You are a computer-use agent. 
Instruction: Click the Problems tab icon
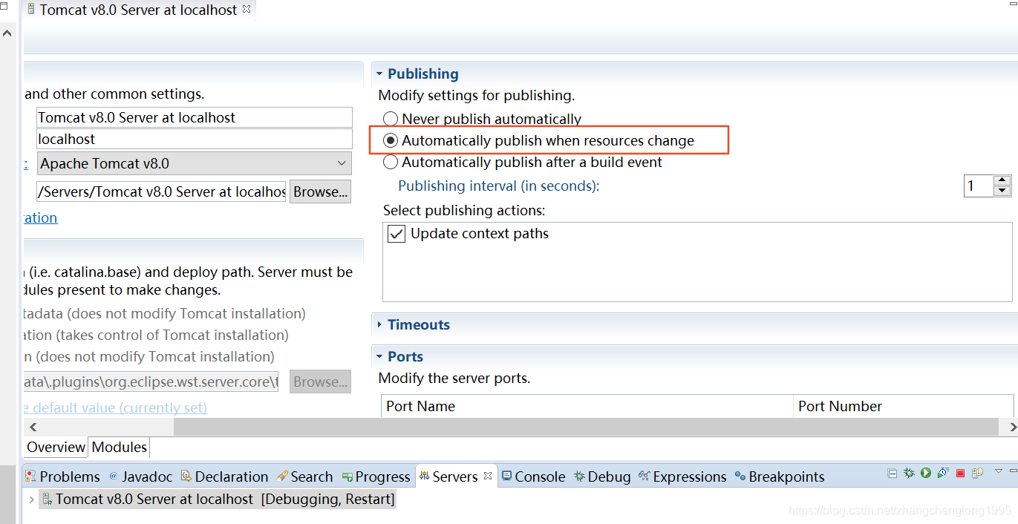click(x=31, y=476)
